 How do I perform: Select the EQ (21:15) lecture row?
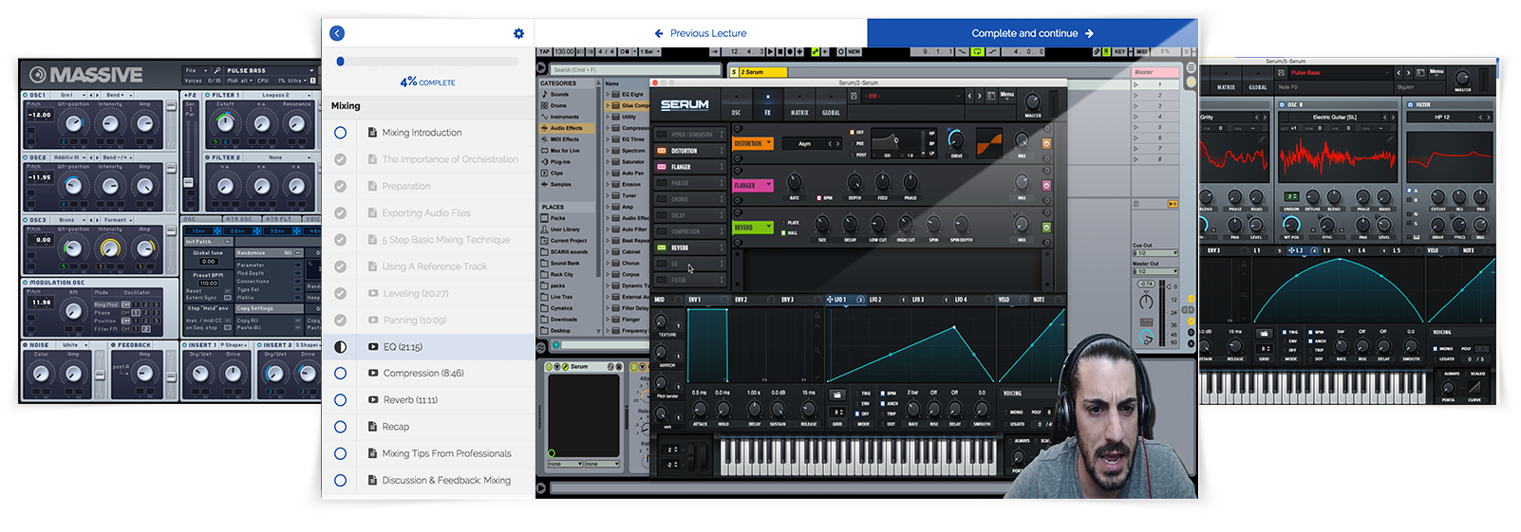[428, 347]
